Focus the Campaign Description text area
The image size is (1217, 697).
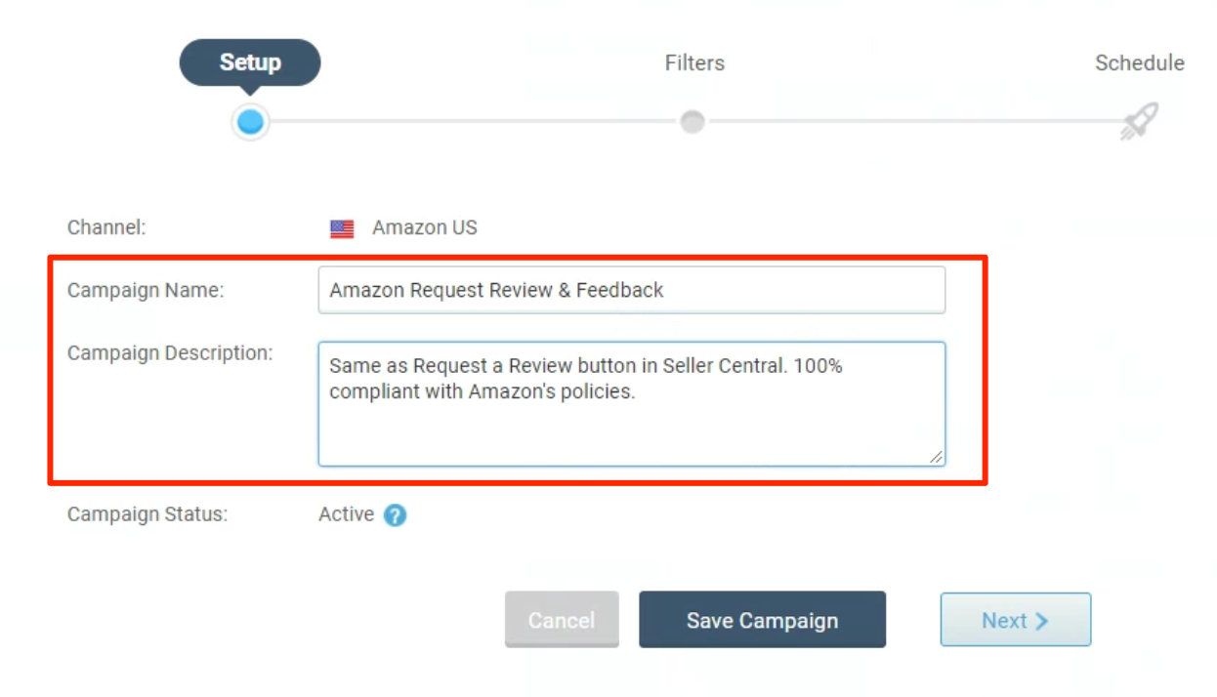[632, 403]
